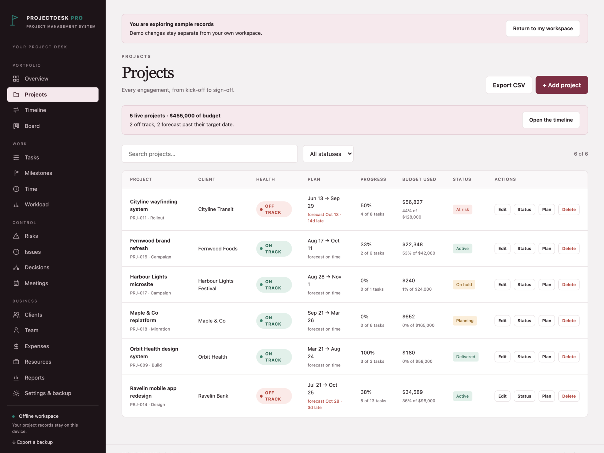The image size is (604, 453).
Task: Click Open the timeline button
Action: pyautogui.click(x=551, y=120)
